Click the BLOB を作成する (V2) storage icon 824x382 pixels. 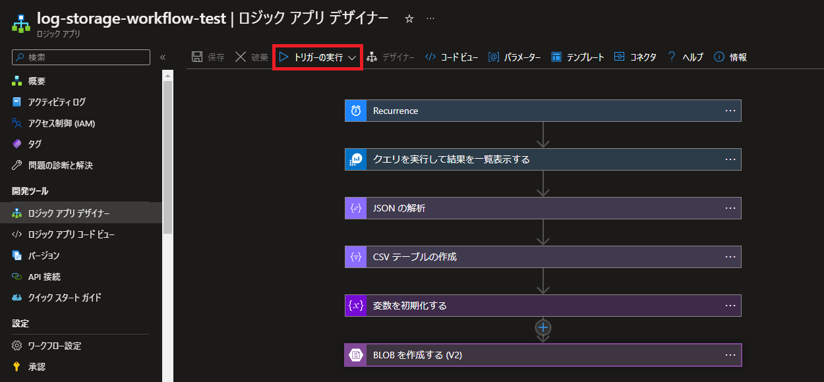pyautogui.click(x=356, y=355)
